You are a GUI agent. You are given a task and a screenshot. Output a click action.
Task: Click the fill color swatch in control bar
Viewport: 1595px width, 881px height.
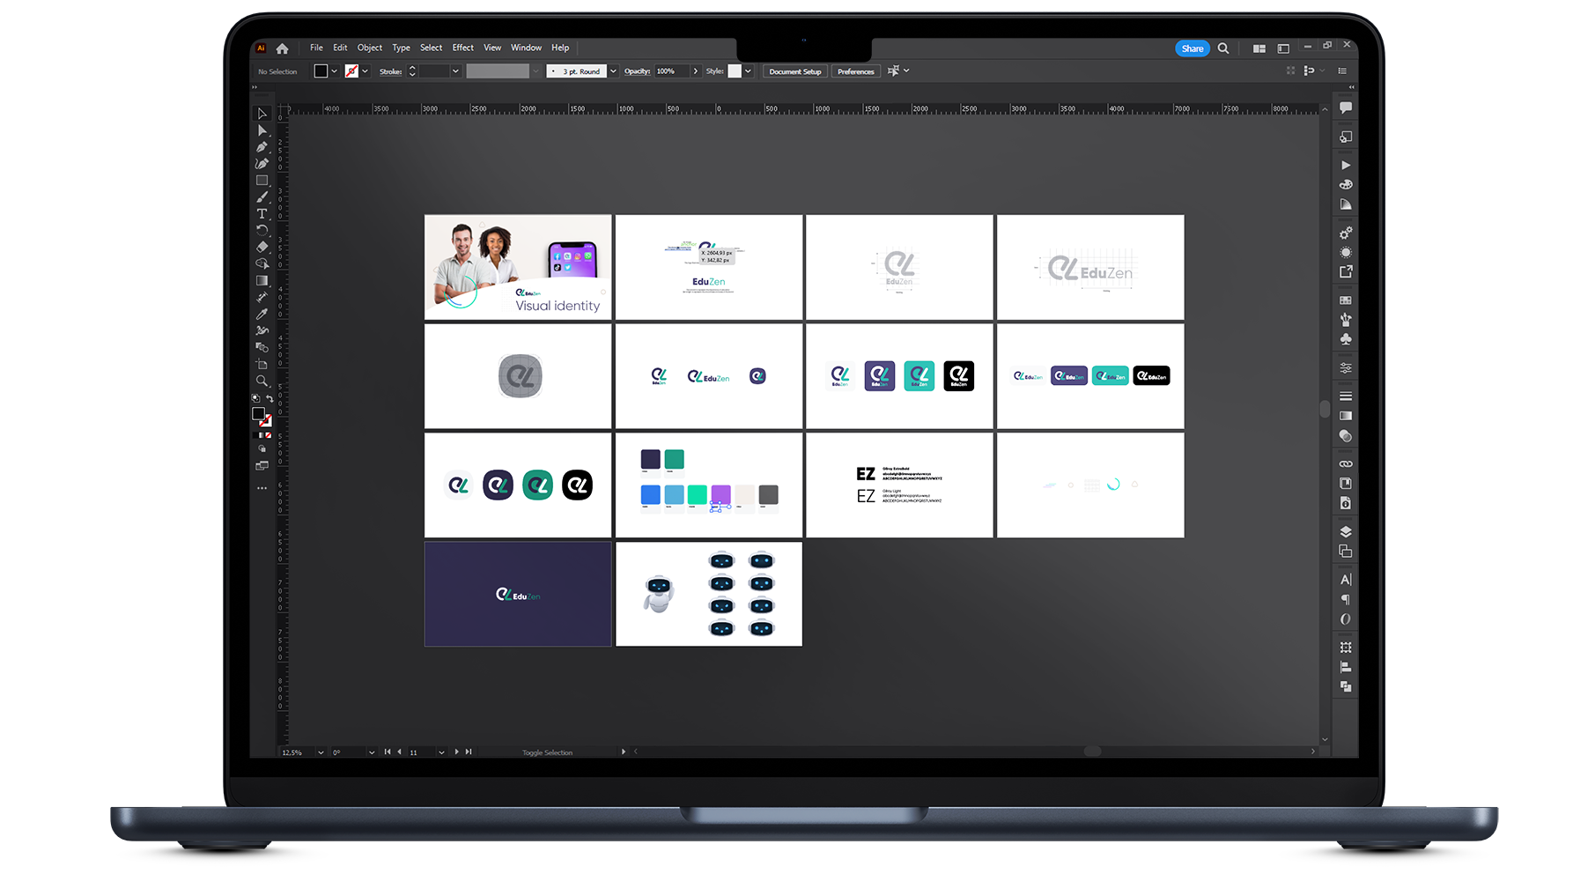click(x=321, y=71)
